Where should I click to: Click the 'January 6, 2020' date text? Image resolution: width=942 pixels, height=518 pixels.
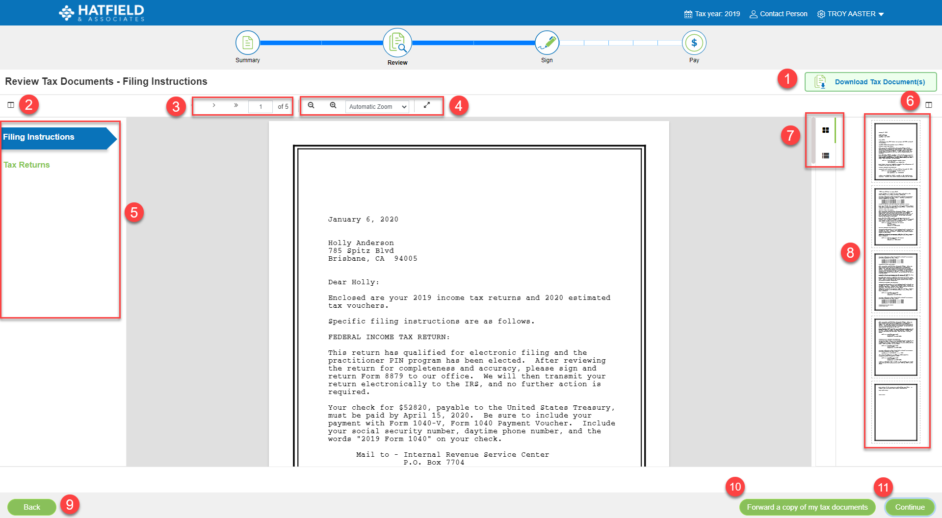click(x=363, y=220)
